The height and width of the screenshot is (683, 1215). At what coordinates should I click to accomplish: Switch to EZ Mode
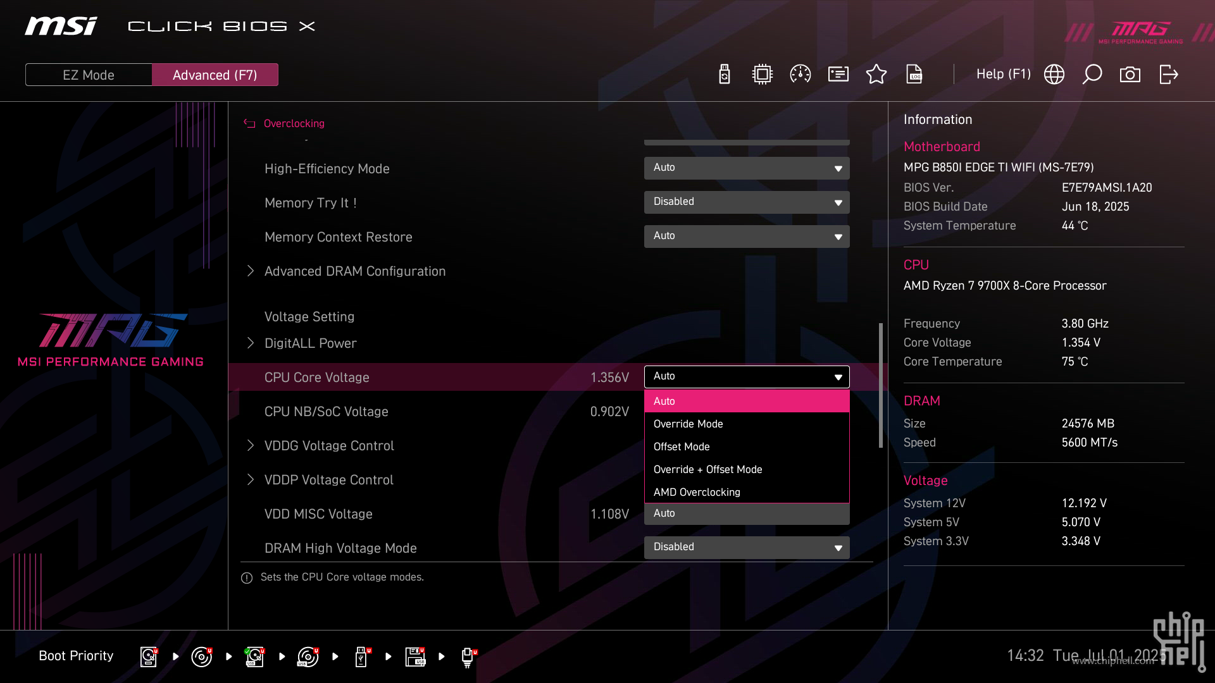point(89,75)
